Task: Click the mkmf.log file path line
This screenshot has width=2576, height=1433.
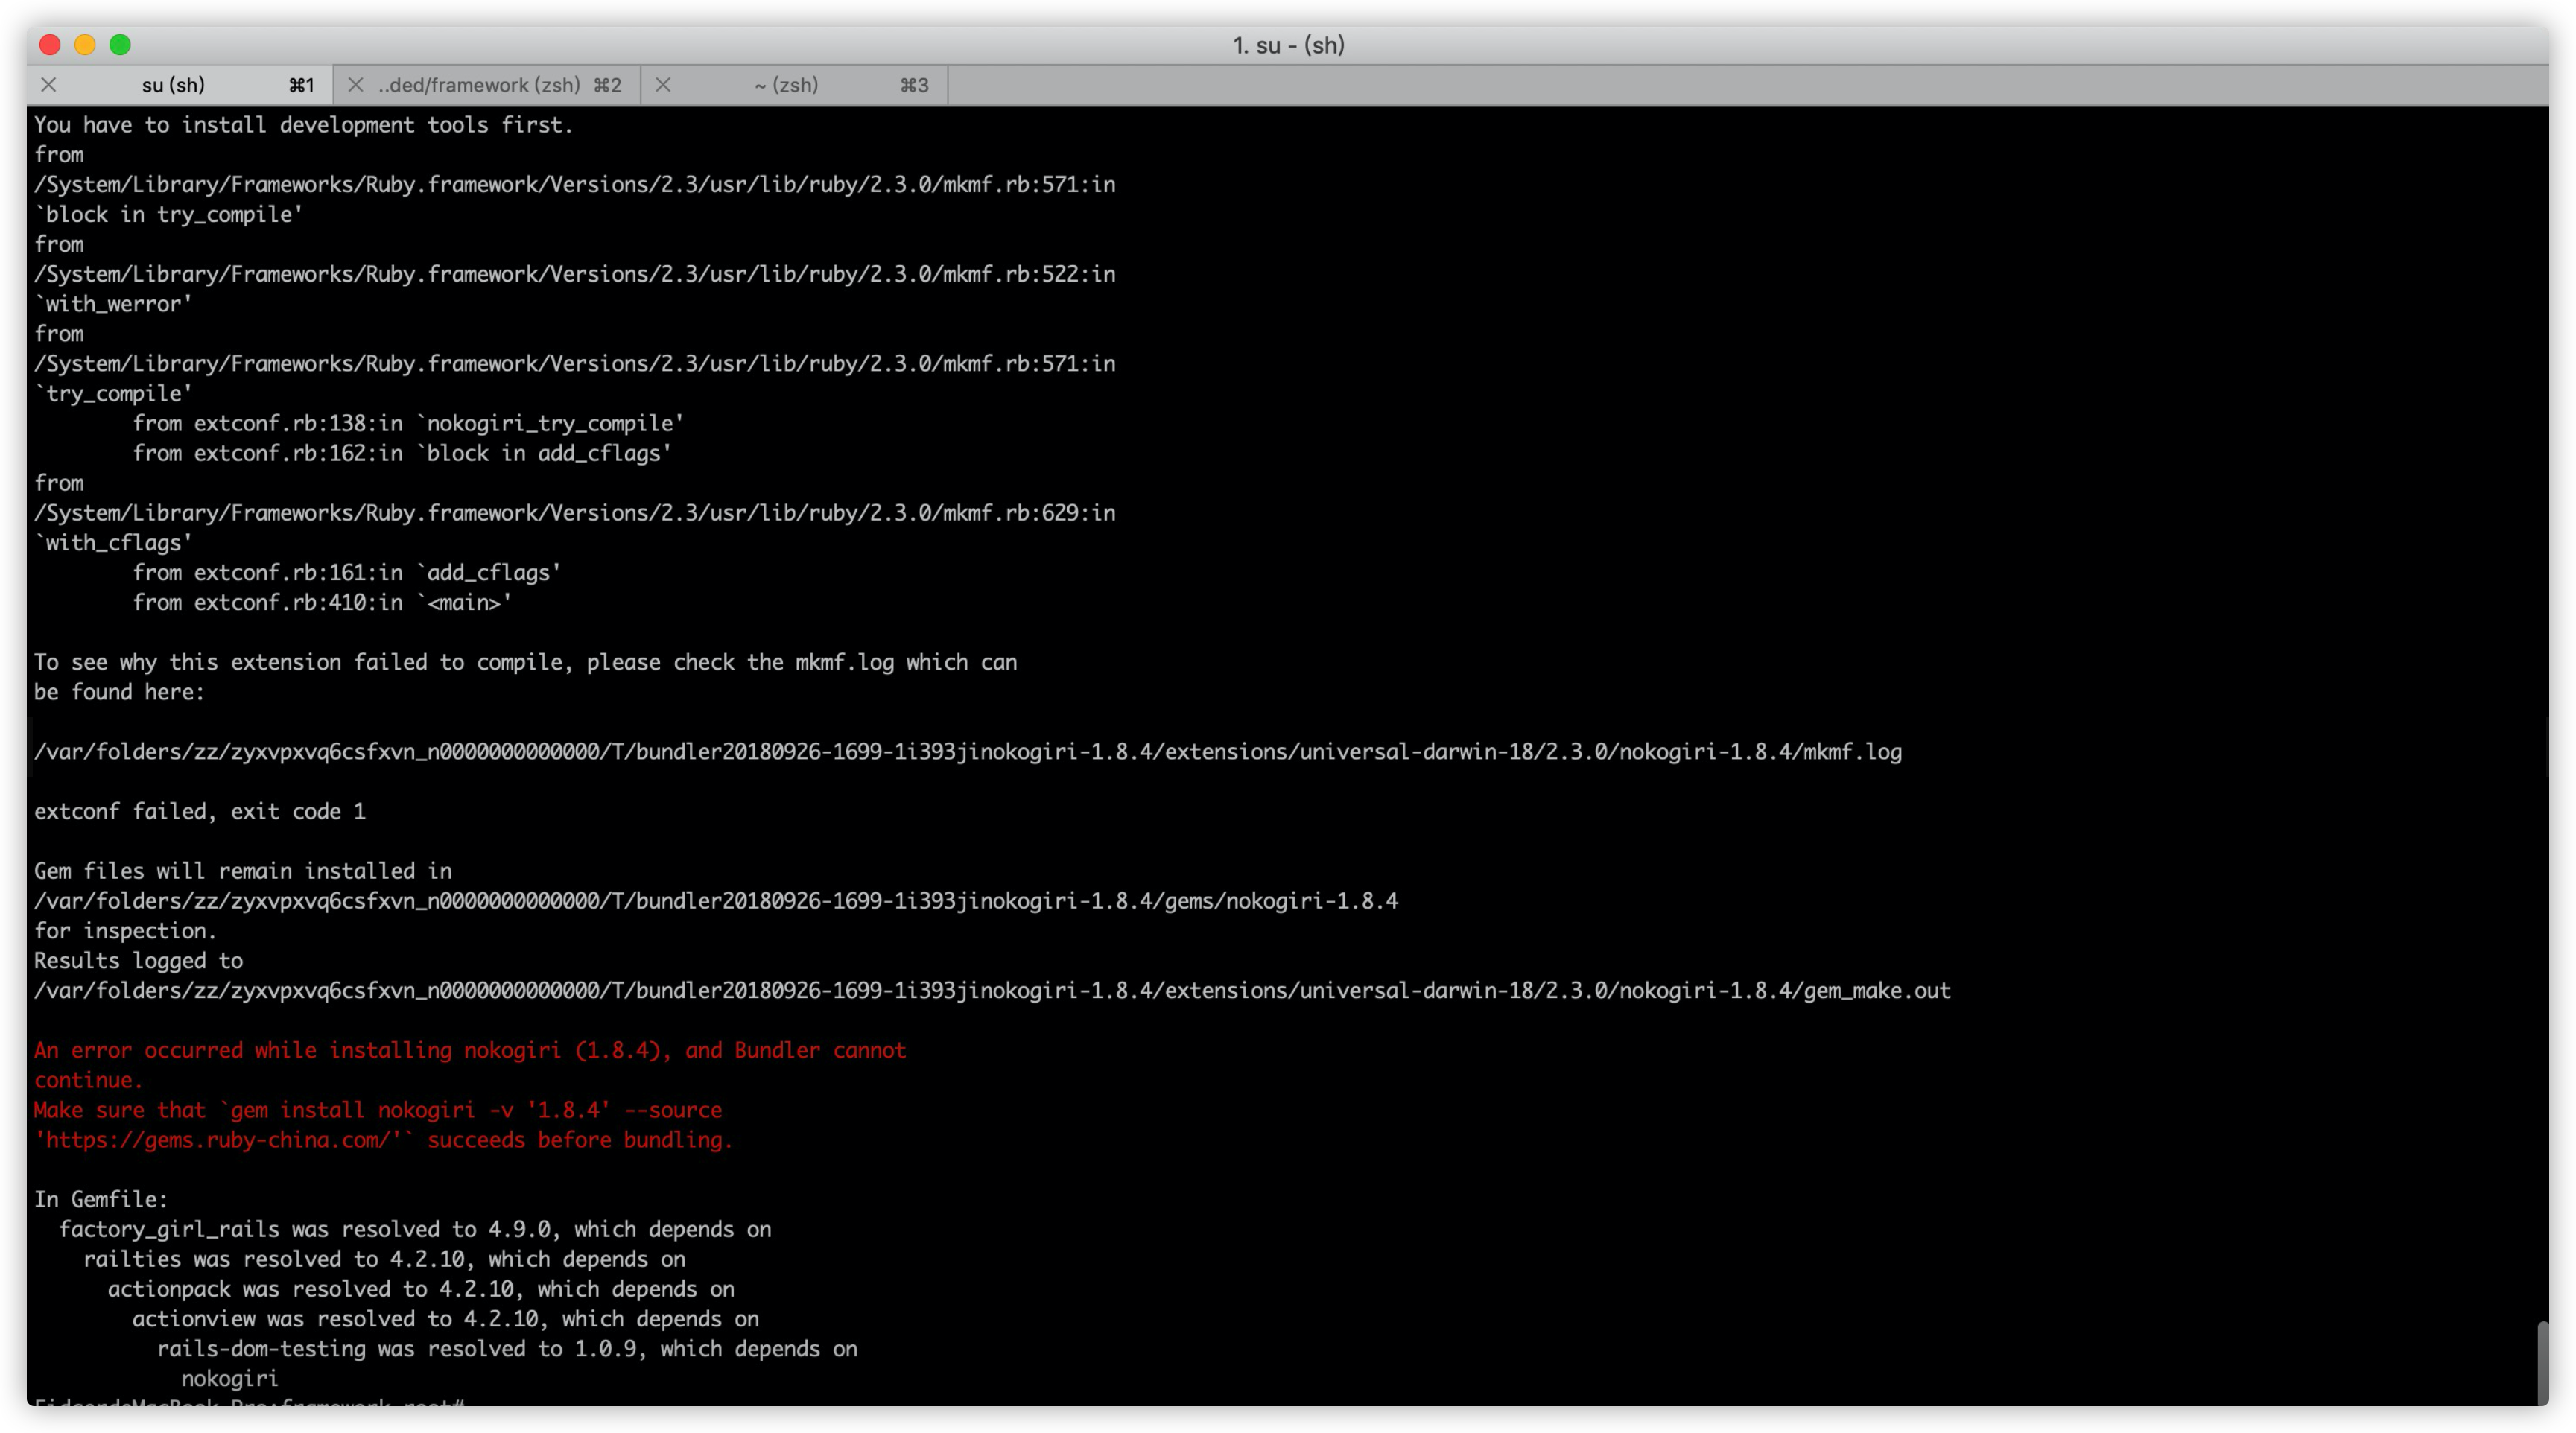Action: [x=967, y=752]
